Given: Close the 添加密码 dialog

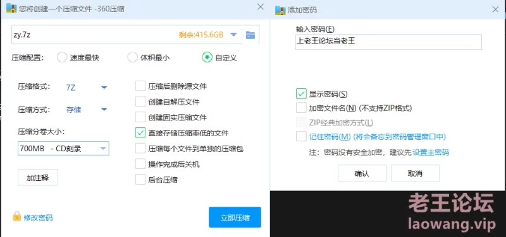Looking at the screenshot, I should click(x=495, y=9).
